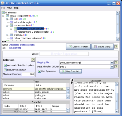Open the Help menu

click(16, 8)
